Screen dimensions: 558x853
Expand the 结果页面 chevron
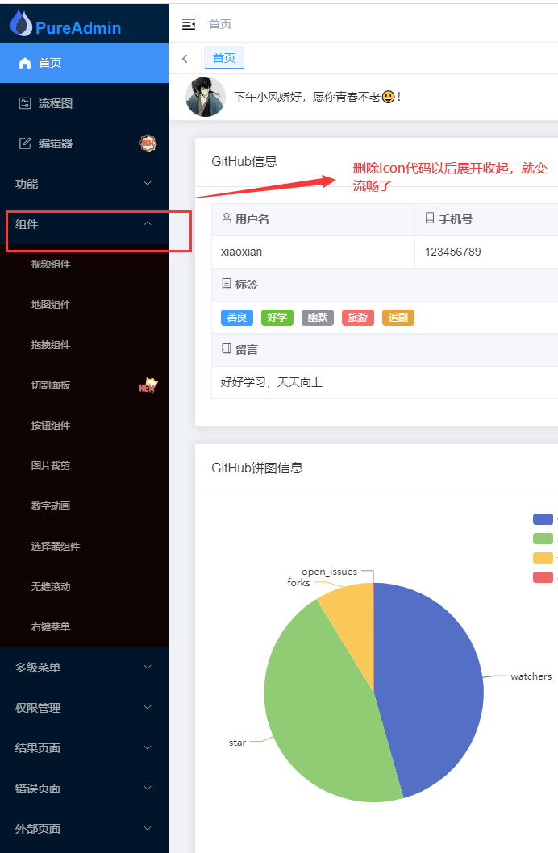148,747
